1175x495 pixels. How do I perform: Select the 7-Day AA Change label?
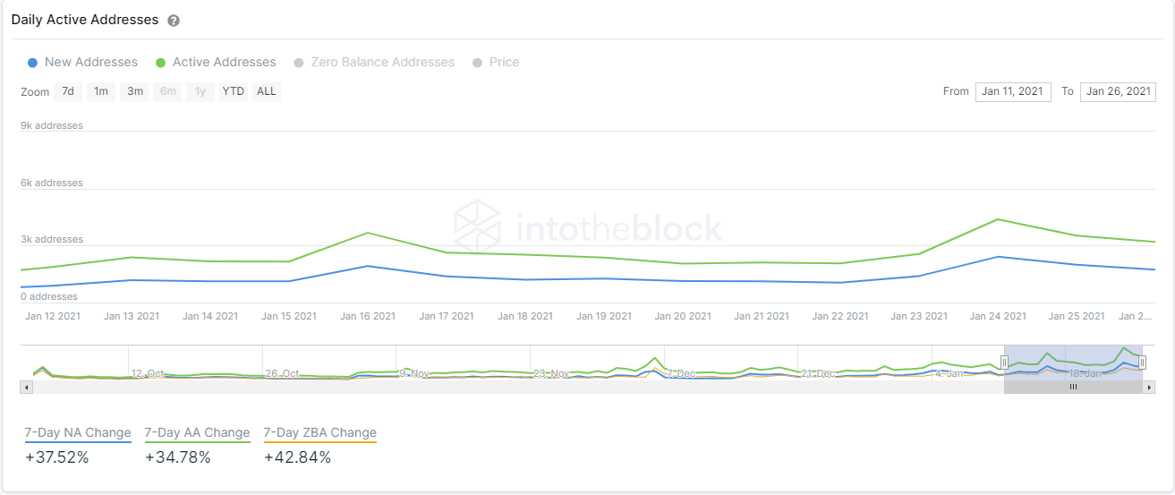click(197, 433)
